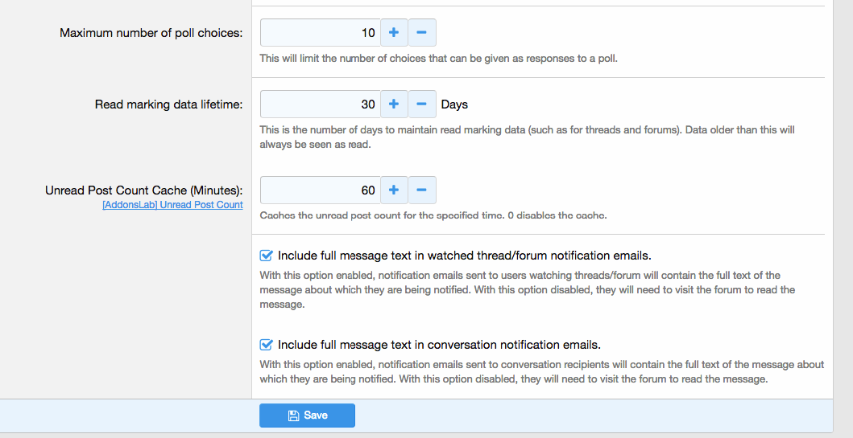The height and width of the screenshot is (438, 853).
Task: Increase maximum number of poll choices
Action: point(394,33)
